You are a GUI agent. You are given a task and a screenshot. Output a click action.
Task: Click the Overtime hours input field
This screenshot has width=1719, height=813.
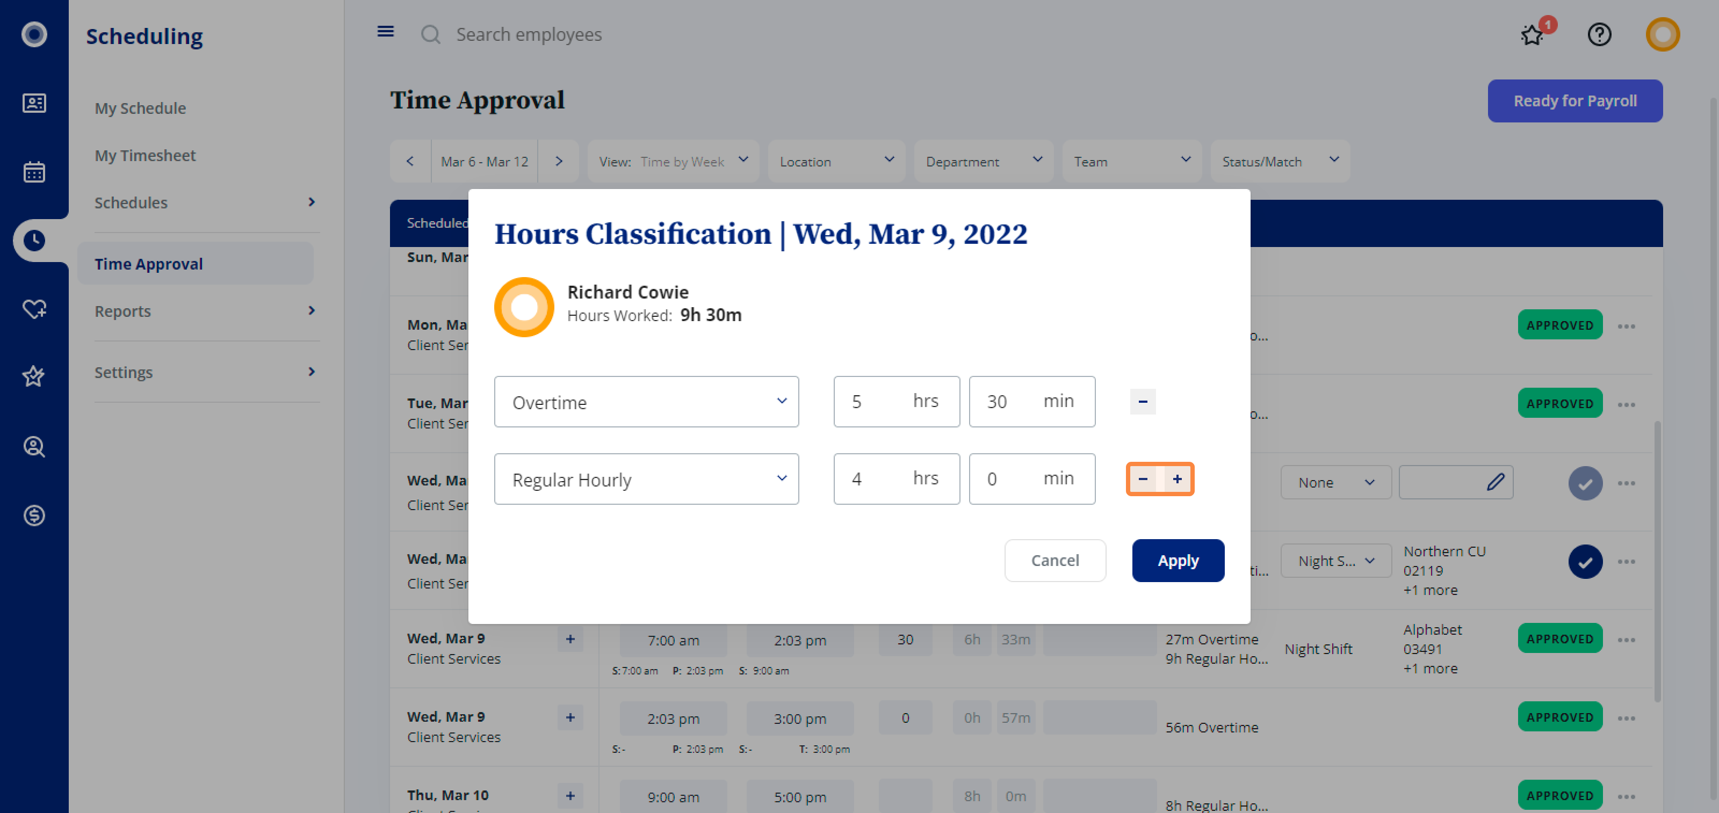[896, 402]
